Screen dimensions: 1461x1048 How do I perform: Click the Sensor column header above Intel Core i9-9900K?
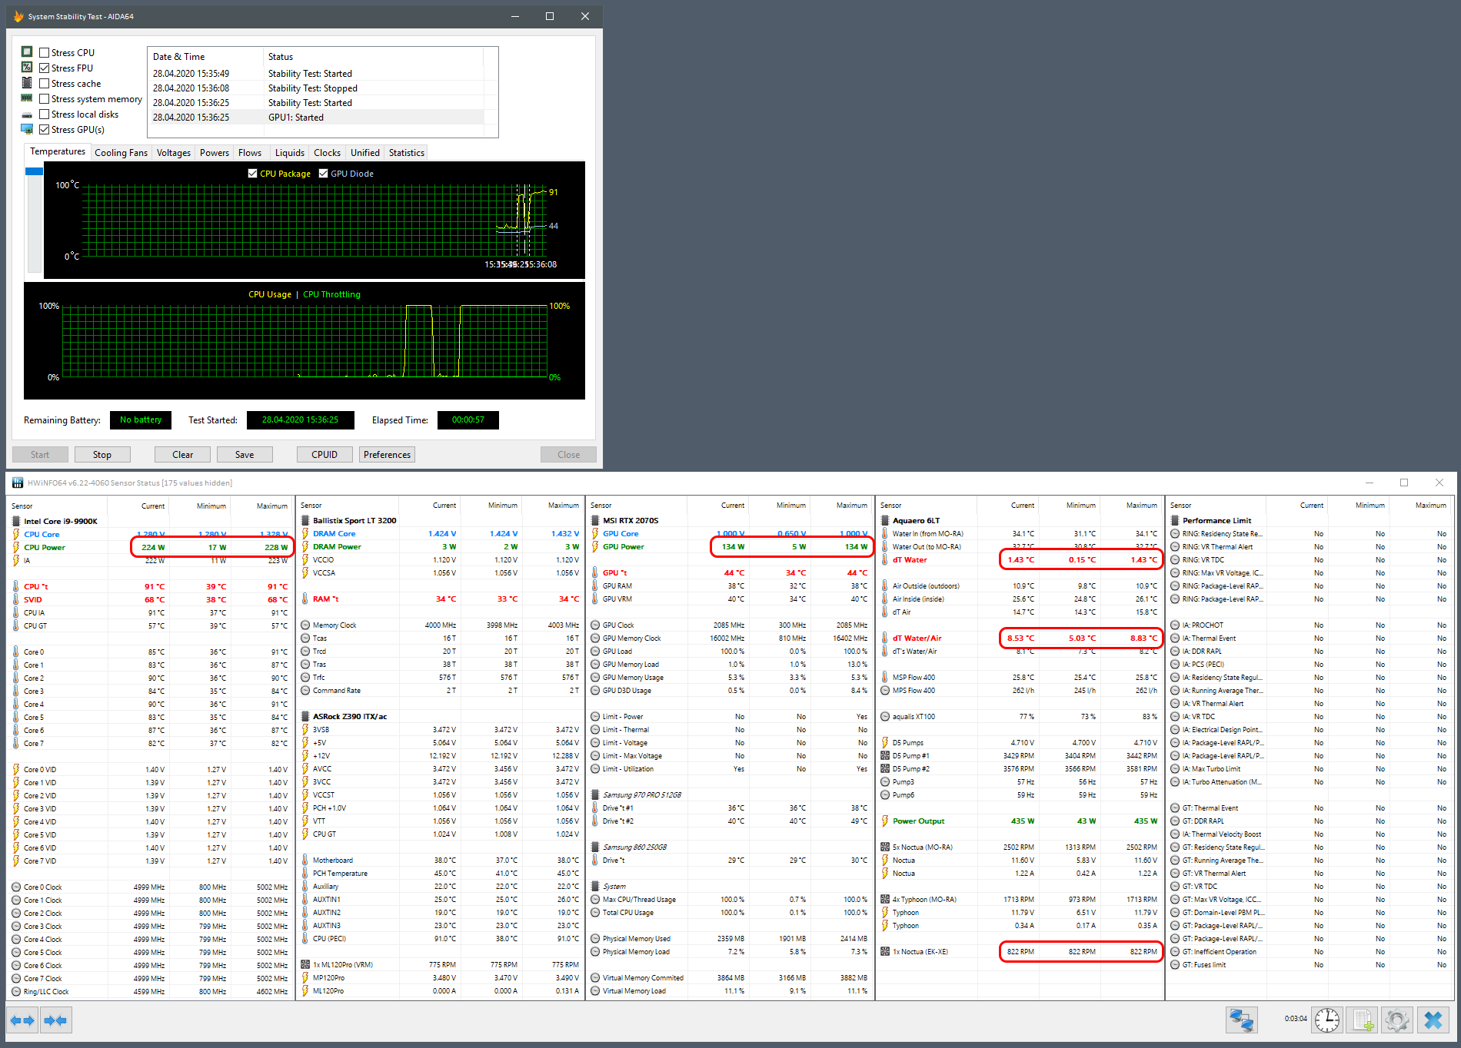coord(57,505)
